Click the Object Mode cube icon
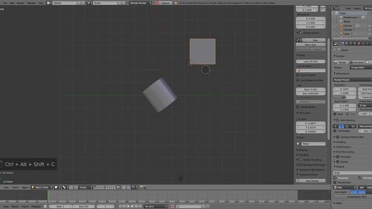The height and width of the screenshot is (209, 372). tap(33, 188)
